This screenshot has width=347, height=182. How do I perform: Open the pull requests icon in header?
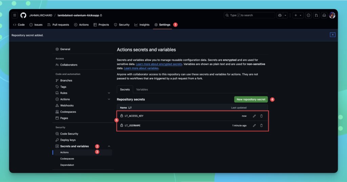[x=316, y=15]
